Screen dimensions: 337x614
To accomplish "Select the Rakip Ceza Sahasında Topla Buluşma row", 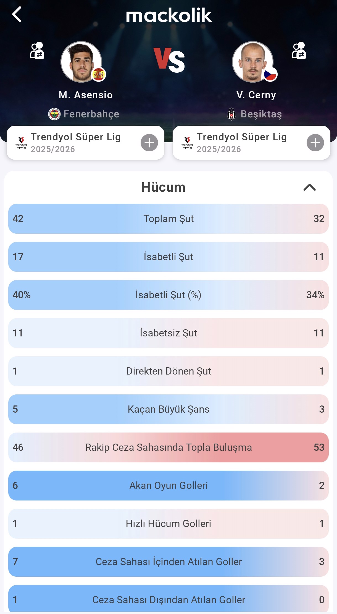I will (x=168, y=447).
